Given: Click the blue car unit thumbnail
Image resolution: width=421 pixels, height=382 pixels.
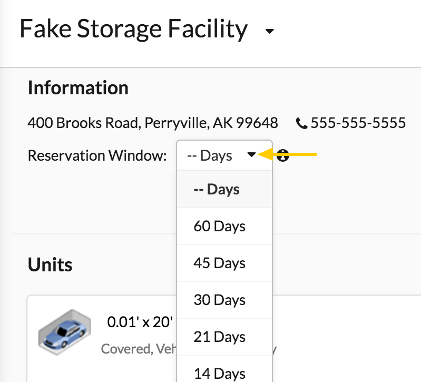Looking at the screenshot, I should pos(64,332).
